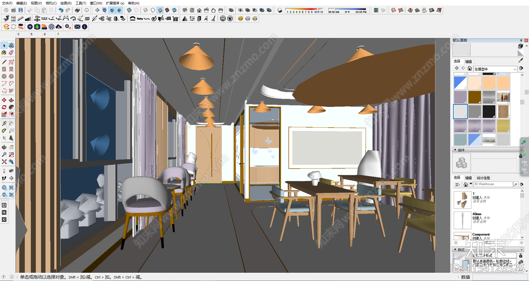
Task: Start Enscape with orange E icon
Action: [6, 27]
